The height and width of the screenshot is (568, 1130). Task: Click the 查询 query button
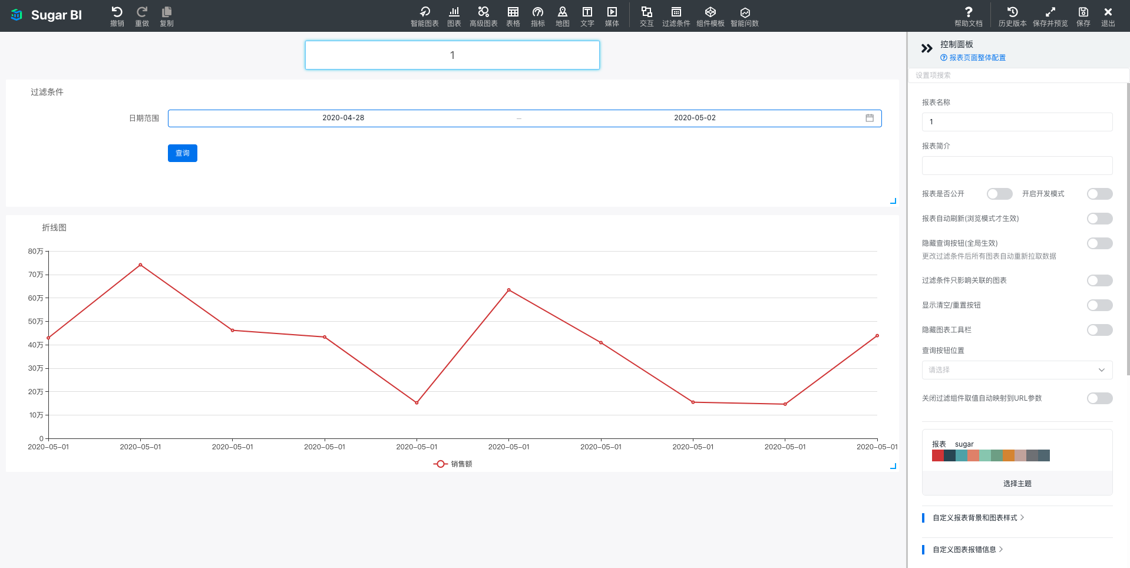coord(183,153)
